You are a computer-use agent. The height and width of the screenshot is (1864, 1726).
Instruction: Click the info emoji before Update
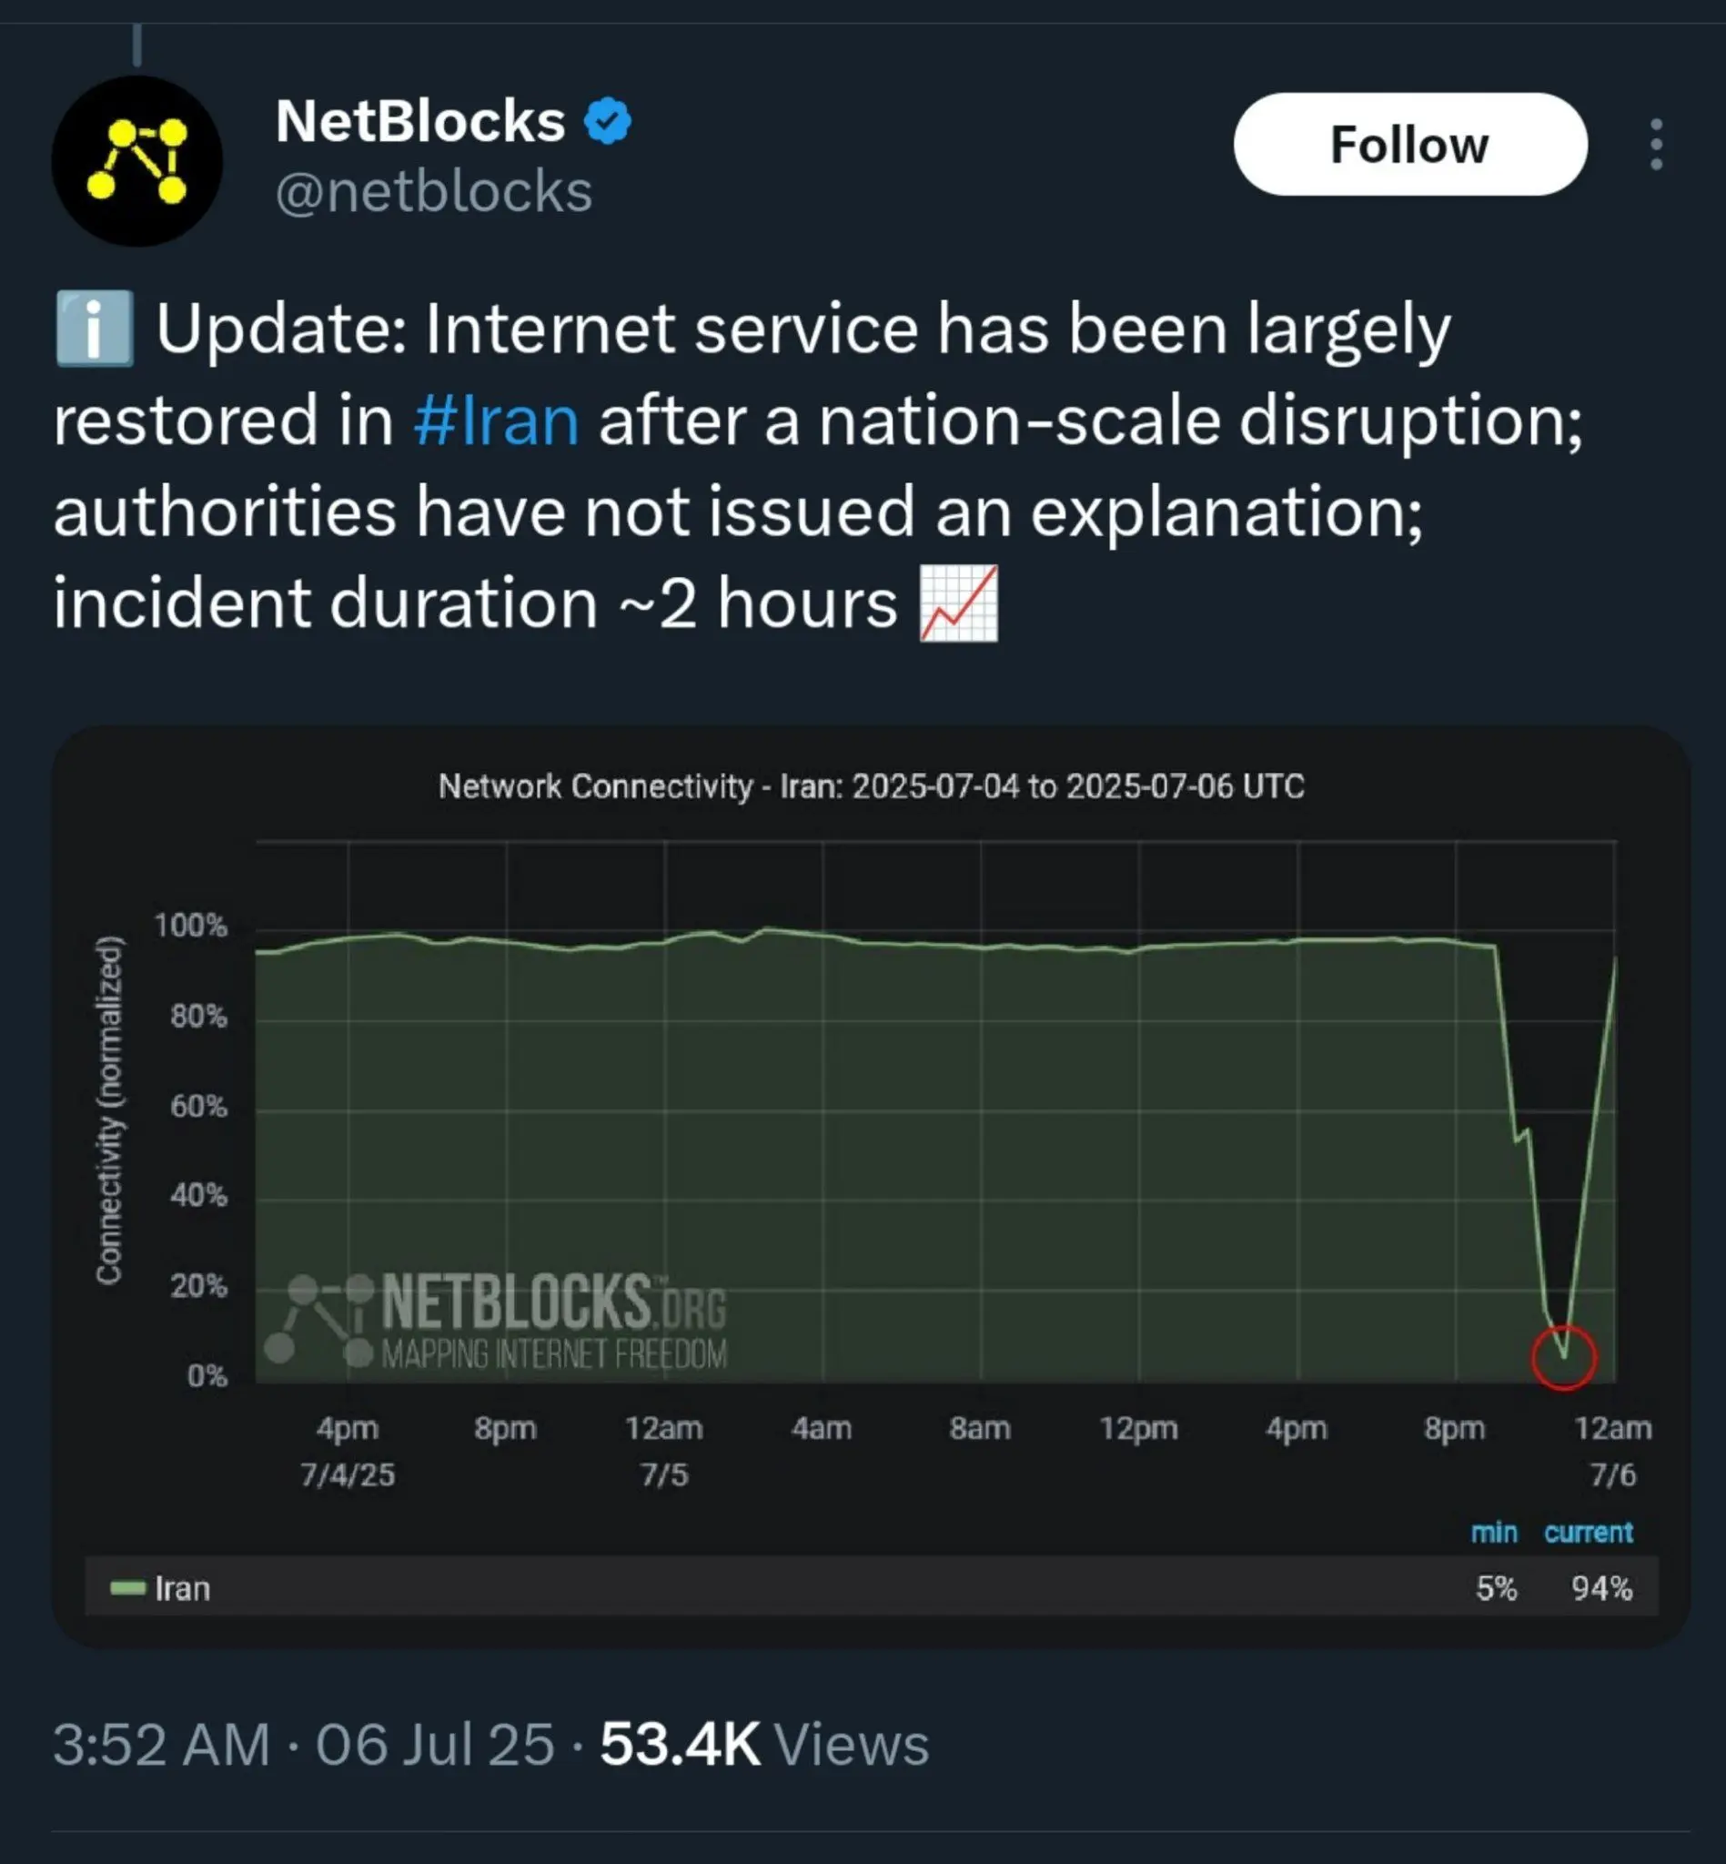(95, 329)
